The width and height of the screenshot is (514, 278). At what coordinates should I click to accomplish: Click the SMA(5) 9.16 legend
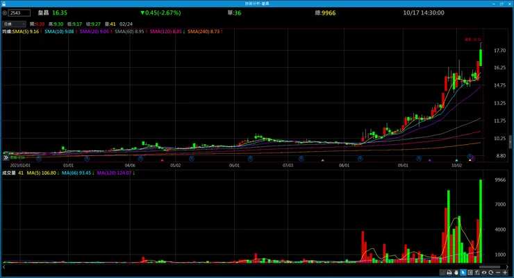click(27, 32)
